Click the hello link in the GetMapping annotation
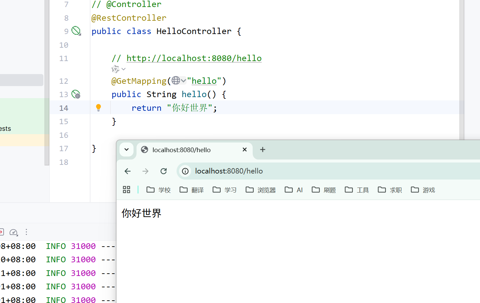The width and height of the screenshot is (480, 303). tap(204, 80)
